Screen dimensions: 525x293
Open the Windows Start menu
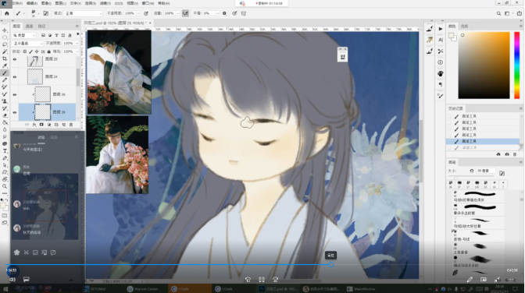pyautogui.click(x=5, y=289)
